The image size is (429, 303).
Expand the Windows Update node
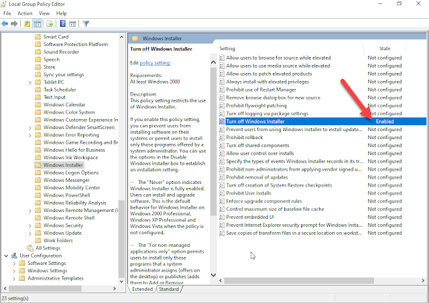click(x=30, y=233)
